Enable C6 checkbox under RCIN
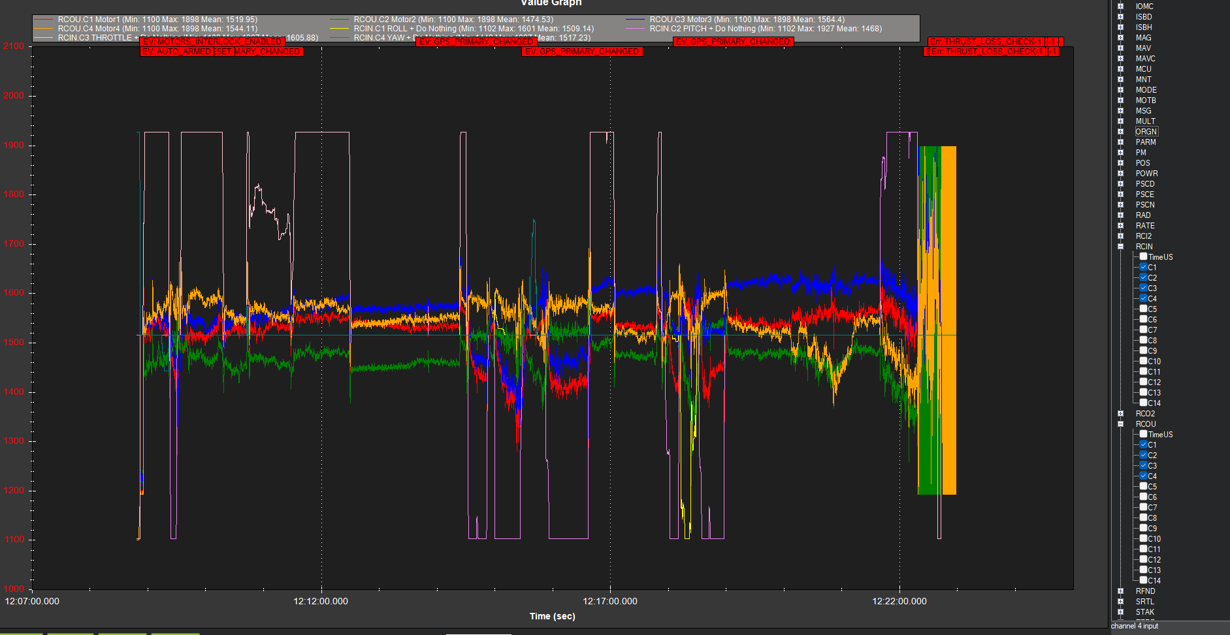Viewport: 1230px width, 635px height. click(1143, 319)
